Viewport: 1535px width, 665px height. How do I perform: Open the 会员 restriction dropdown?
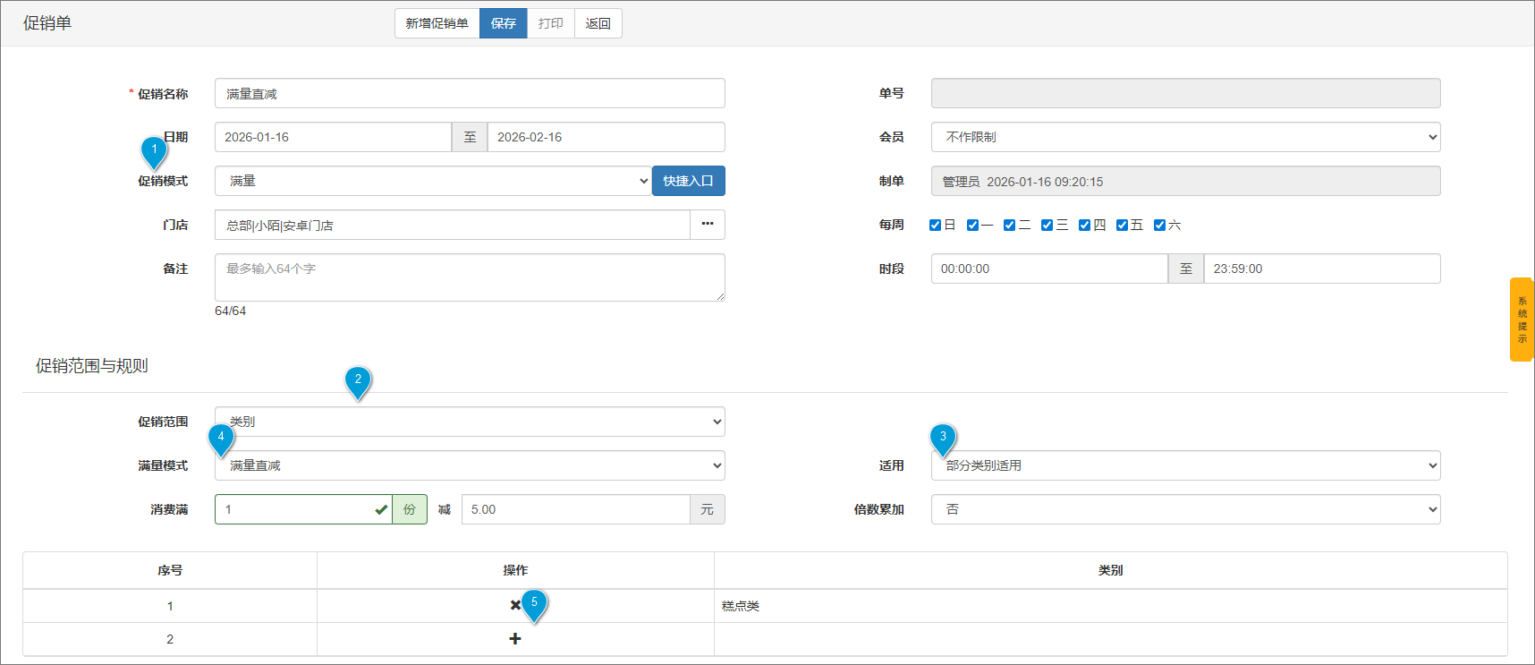click(1185, 137)
